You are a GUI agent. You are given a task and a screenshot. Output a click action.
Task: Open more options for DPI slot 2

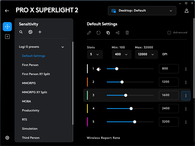186,82
